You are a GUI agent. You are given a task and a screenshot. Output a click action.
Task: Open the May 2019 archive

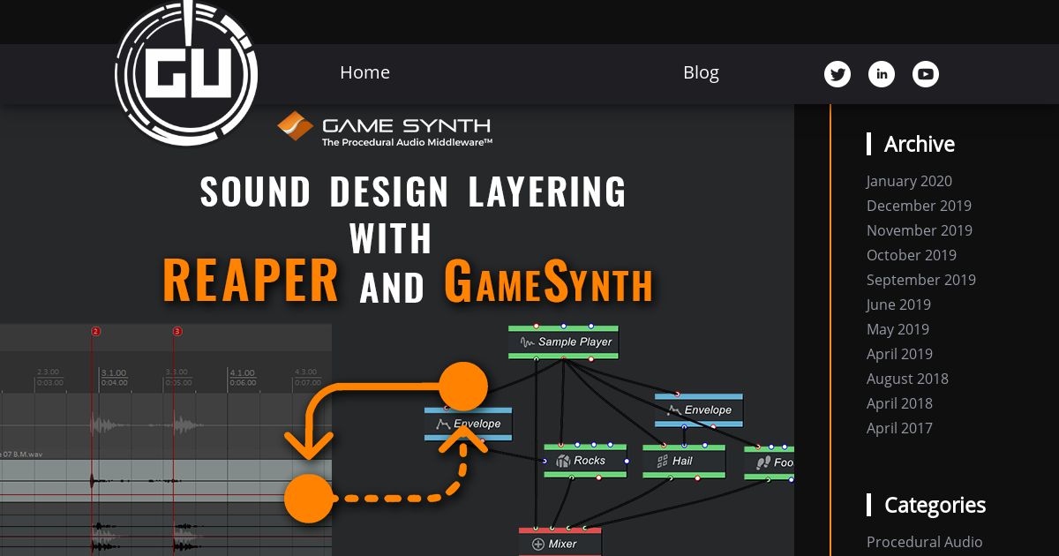click(x=898, y=329)
